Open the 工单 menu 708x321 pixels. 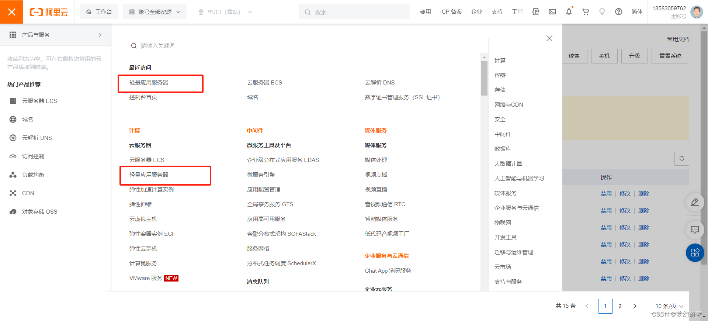(x=517, y=12)
